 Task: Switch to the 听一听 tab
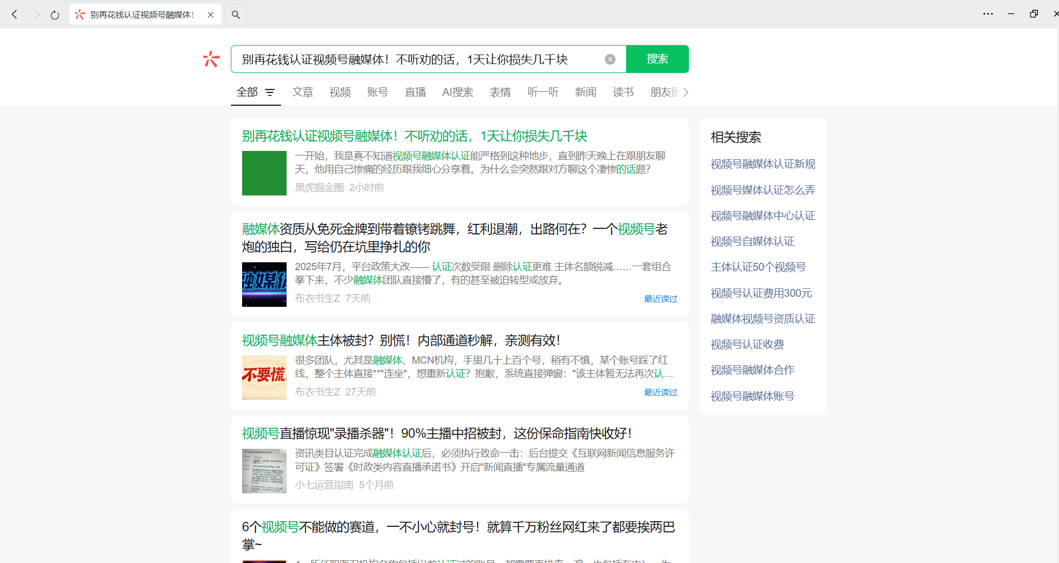click(x=543, y=92)
